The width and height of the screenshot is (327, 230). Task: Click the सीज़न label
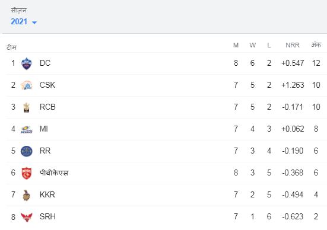click(x=18, y=10)
